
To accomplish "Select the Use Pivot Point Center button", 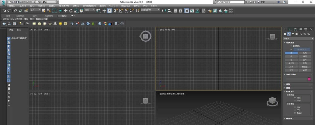I will point(98,10).
